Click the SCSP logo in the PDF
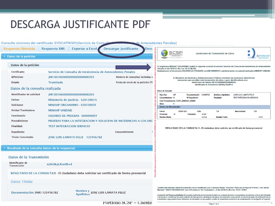 172,53
